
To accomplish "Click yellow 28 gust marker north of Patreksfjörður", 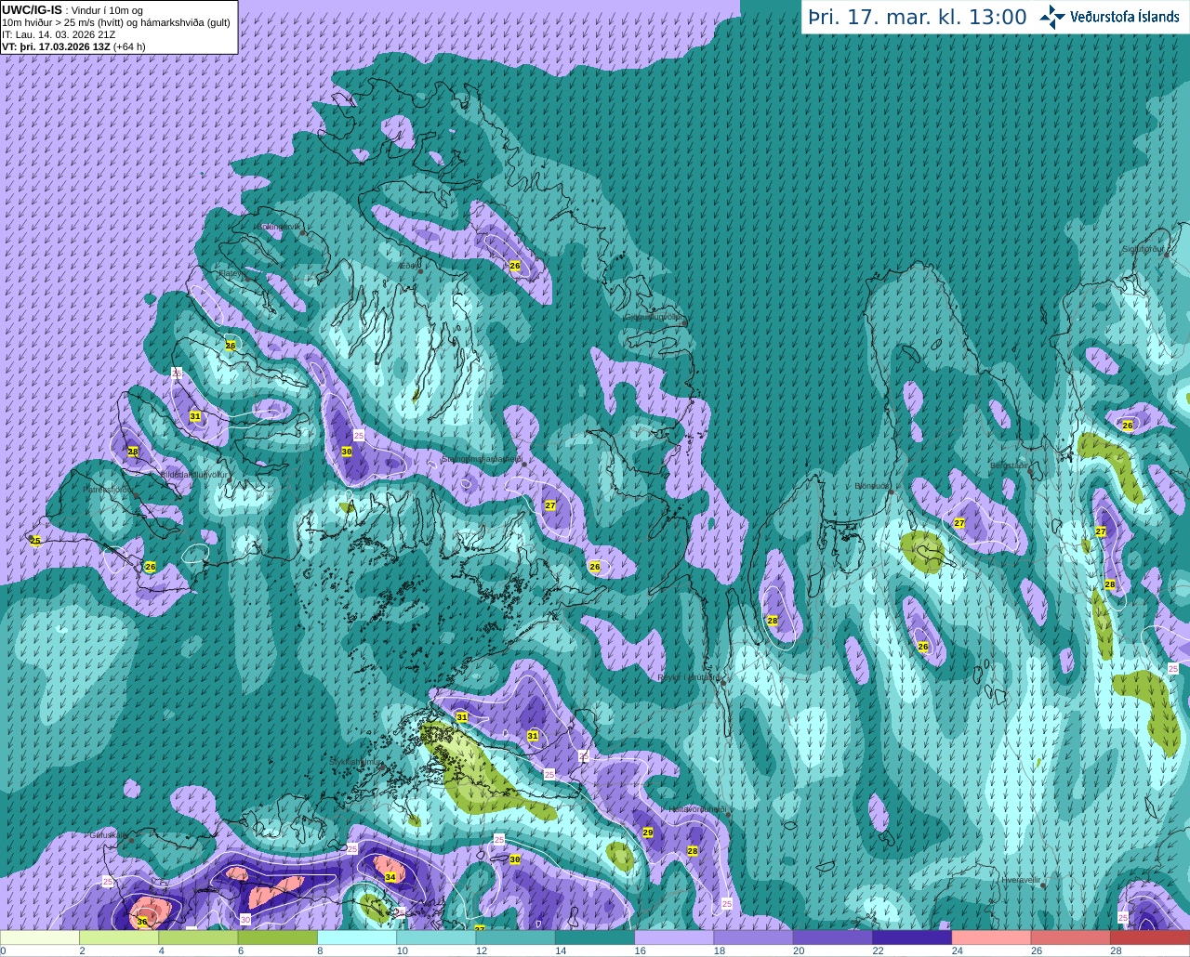I will point(133,452).
